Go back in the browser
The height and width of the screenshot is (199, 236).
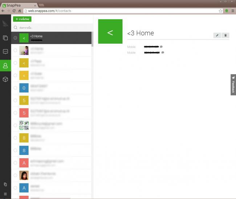[3, 11]
